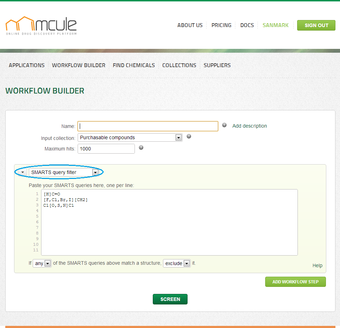Open the Find Chemicals menu
The width and height of the screenshot is (340, 328).
[133, 65]
